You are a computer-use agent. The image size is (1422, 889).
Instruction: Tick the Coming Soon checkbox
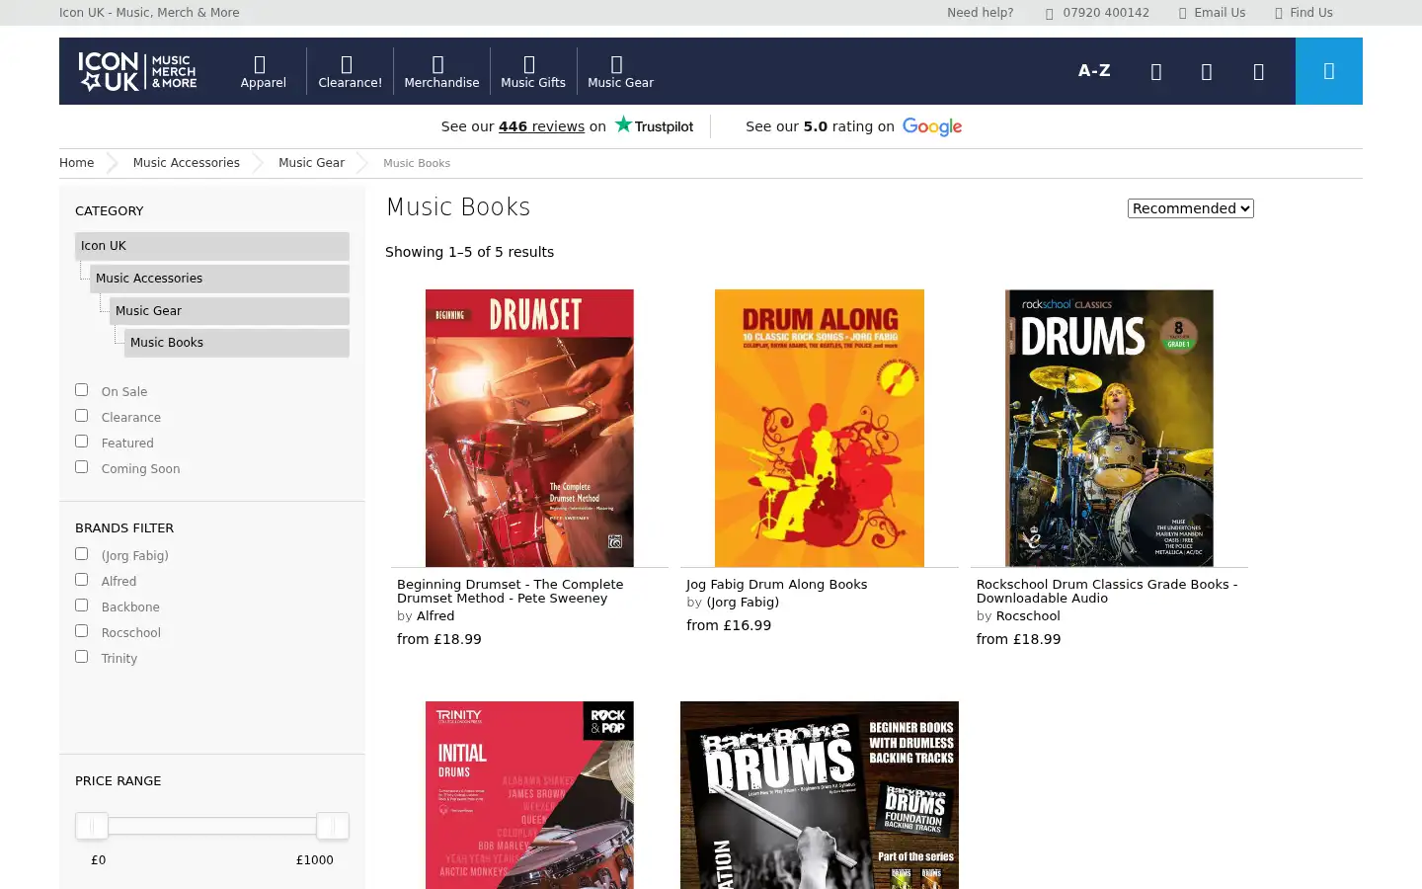point(82,467)
